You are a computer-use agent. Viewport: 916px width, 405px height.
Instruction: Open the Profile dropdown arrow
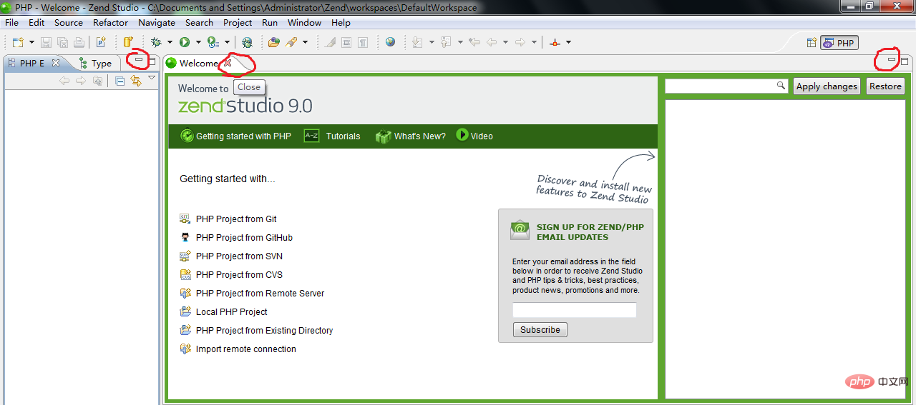[x=227, y=43]
